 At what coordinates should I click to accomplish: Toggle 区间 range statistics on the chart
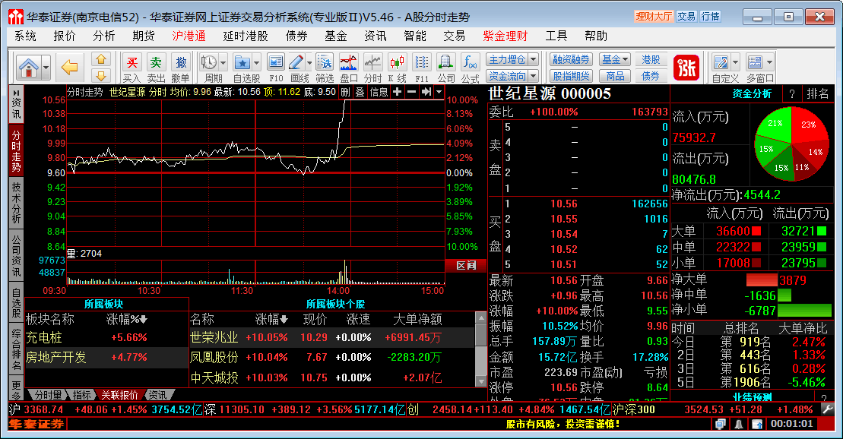coord(466,265)
